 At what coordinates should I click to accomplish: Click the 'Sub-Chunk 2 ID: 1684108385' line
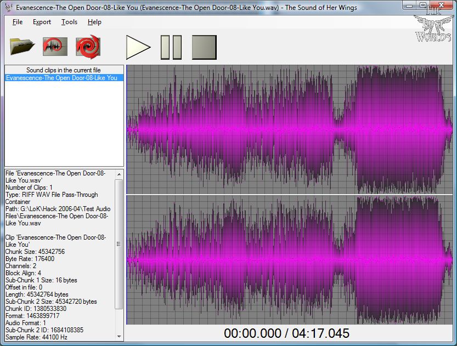coord(44,330)
